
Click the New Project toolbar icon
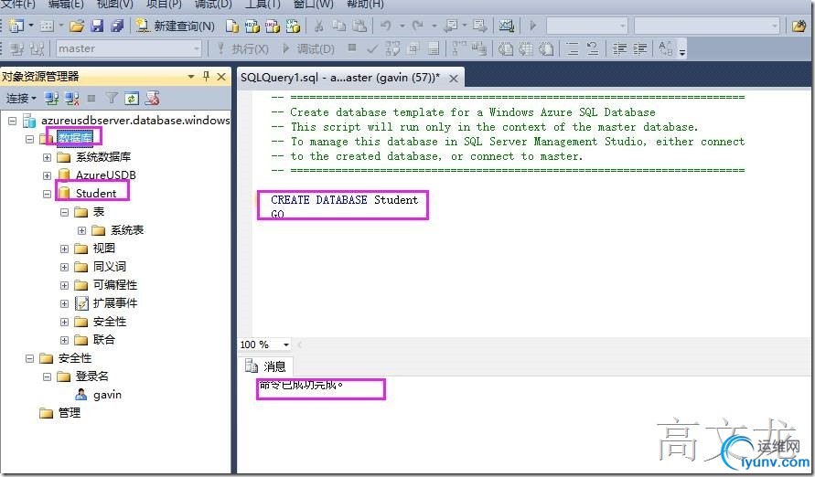(17, 26)
